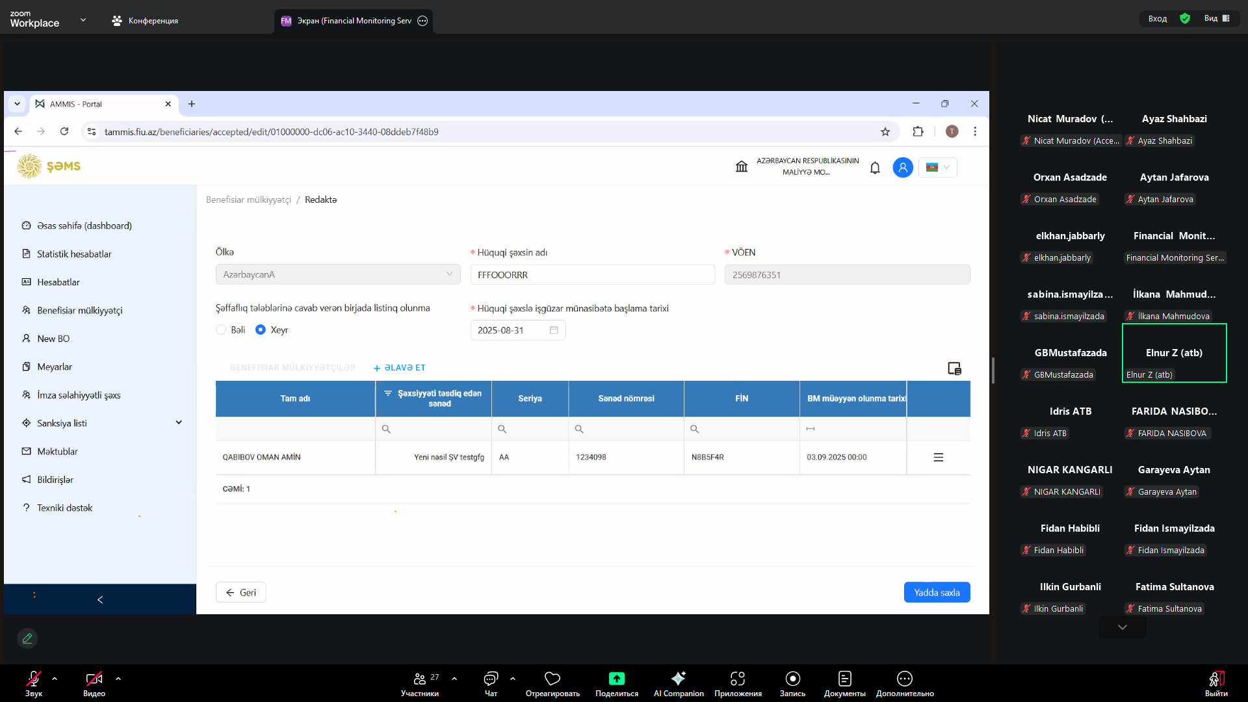The width and height of the screenshot is (1248, 702).
Task: Click the calendar icon in date field
Action: (554, 330)
